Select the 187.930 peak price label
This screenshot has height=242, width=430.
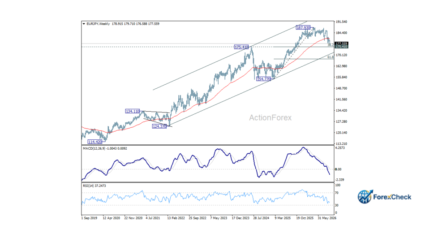[303, 27]
